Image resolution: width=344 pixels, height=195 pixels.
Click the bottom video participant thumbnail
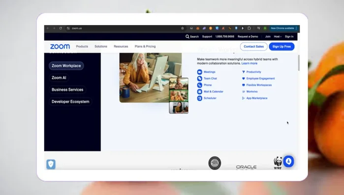click(179, 108)
